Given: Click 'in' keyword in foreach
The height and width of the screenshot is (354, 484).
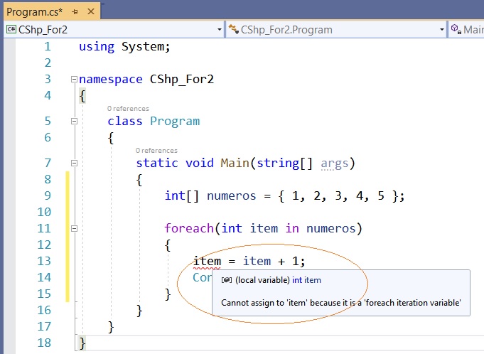Looking at the screenshot, I should [x=292, y=228].
